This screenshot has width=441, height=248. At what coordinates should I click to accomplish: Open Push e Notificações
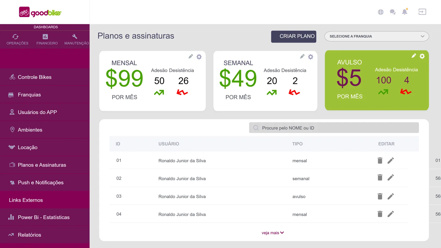[45, 182]
